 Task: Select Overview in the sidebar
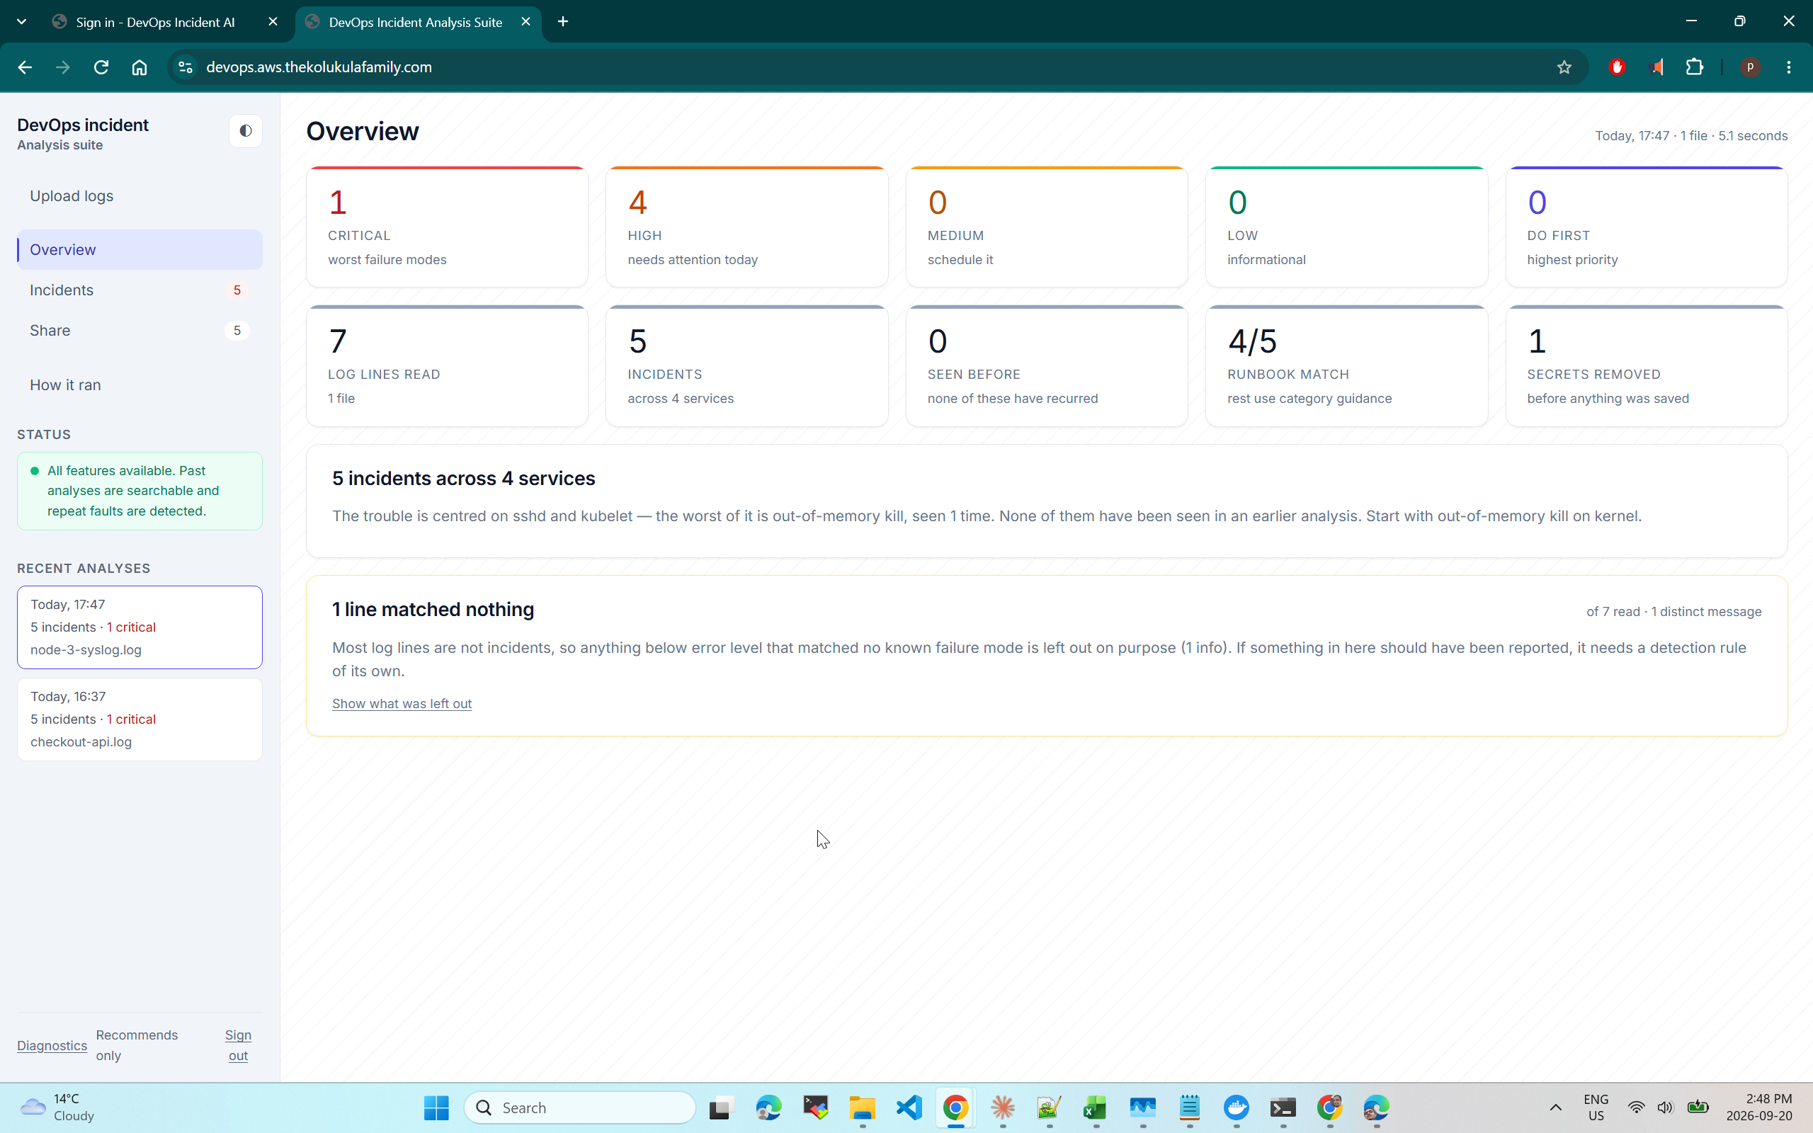pyautogui.click(x=140, y=249)
